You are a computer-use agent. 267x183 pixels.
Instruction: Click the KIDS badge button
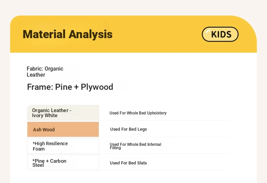pos(220,34)
